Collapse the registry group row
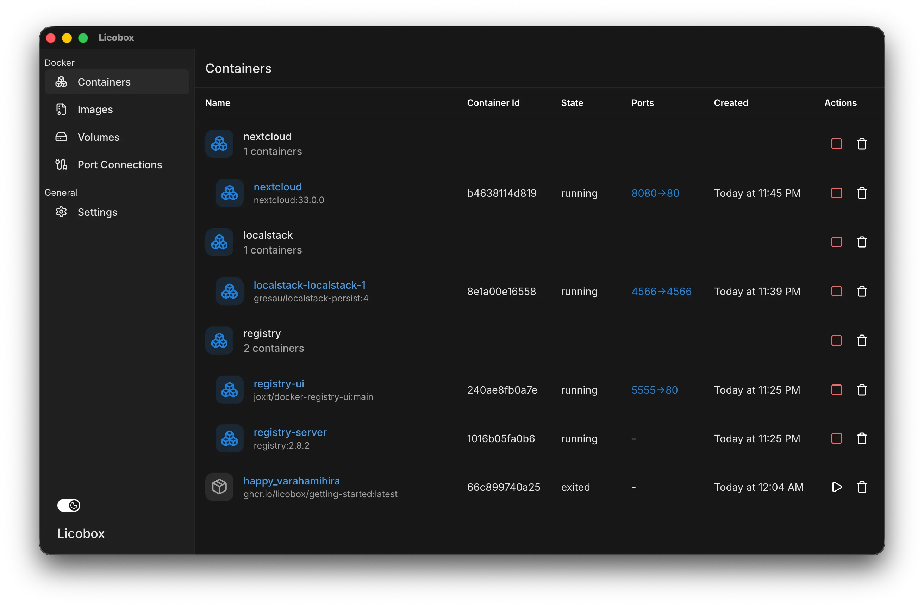This screenshot has height=607, width=924. pyautogui.click(x=262, y=334)
